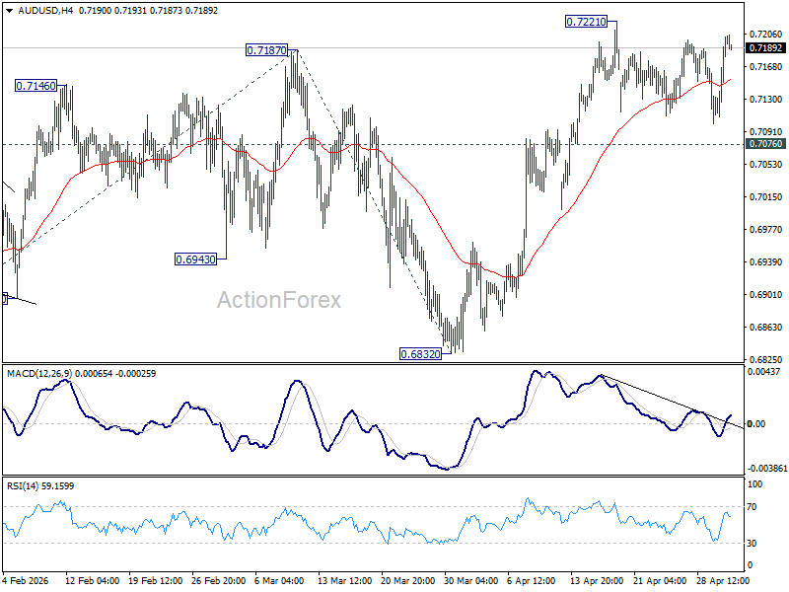Click the RSI scale level 70
Viewport: 789px width, 592px height.
coord(752,507)
